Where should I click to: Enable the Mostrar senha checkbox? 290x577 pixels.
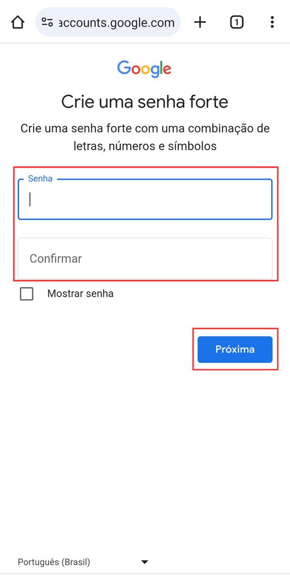click(x=27, y=293)
